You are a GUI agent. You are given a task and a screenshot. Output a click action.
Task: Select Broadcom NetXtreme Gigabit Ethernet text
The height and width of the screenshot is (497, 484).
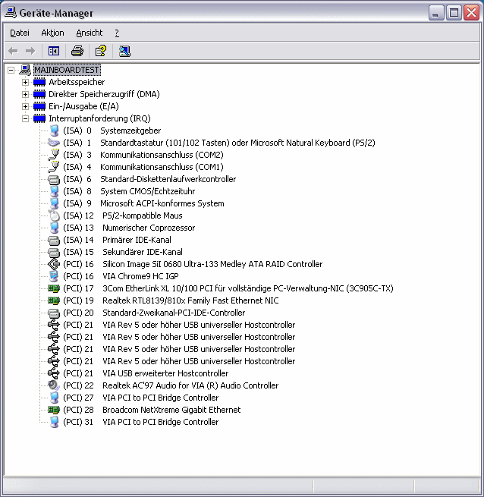click(171, 410)
